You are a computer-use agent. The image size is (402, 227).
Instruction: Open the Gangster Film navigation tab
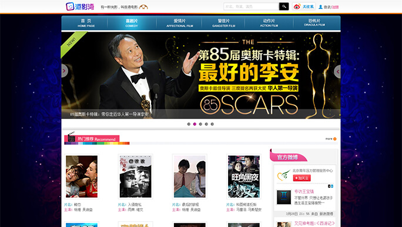click(x=223, y=23)
